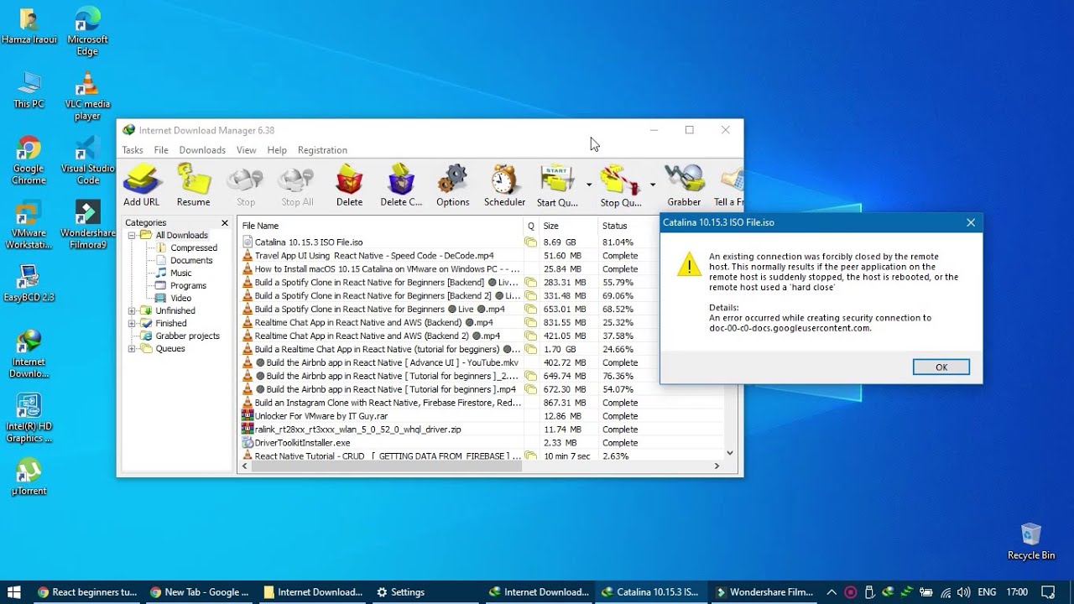Viewport: 1074px width, 604px height.
Task: Select the Compressed category
Action: click(x=193, y=248)
